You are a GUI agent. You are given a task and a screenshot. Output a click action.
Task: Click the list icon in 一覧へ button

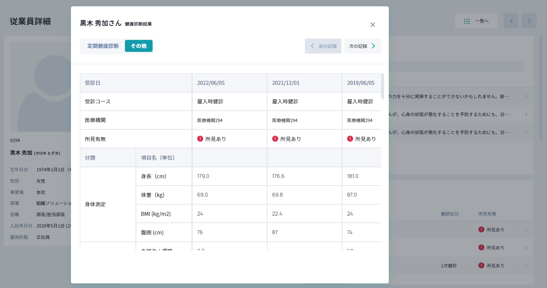point(467,21)
